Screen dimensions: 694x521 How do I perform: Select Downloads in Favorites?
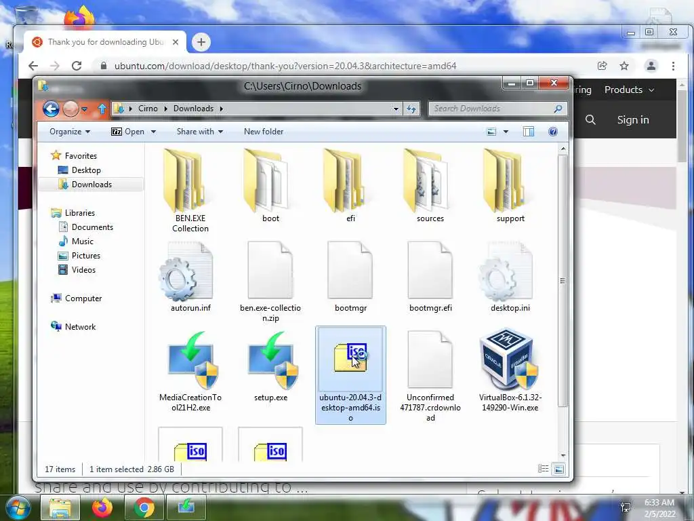91,185
